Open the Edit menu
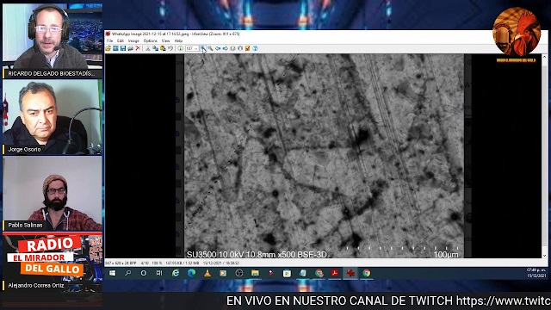Image resolution: width=551 pixels, height=310 pixels. coord(121,40)
